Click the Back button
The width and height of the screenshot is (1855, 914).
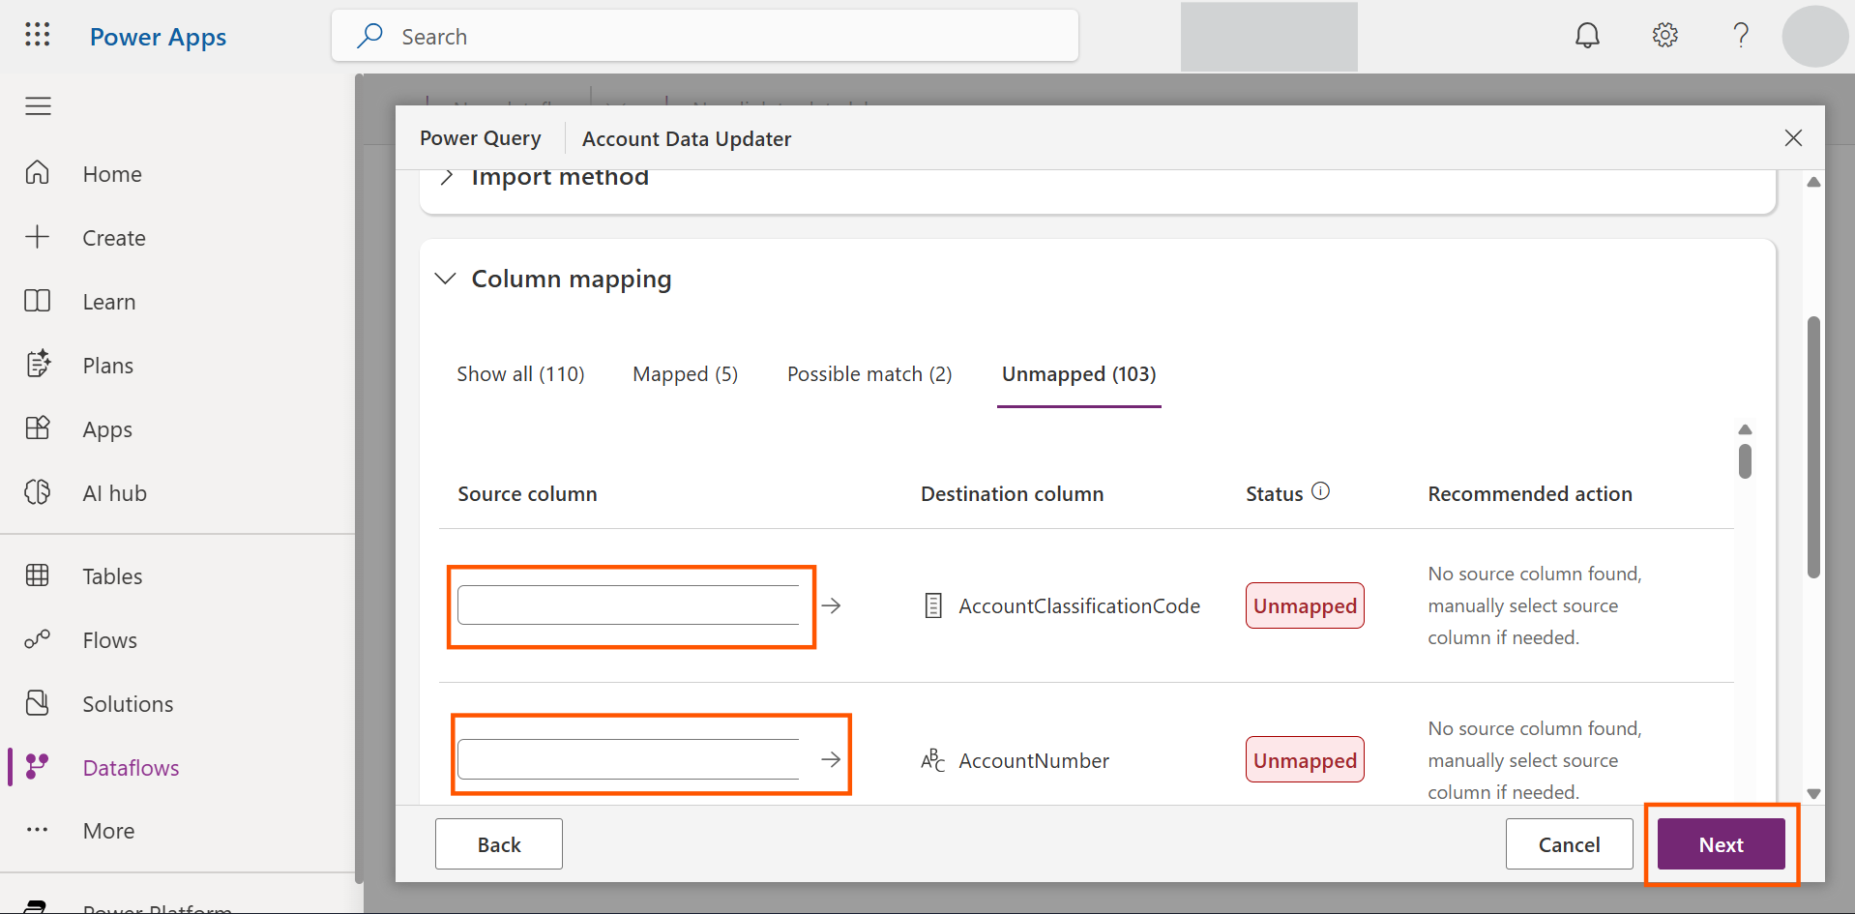click(x=498, y=844)
